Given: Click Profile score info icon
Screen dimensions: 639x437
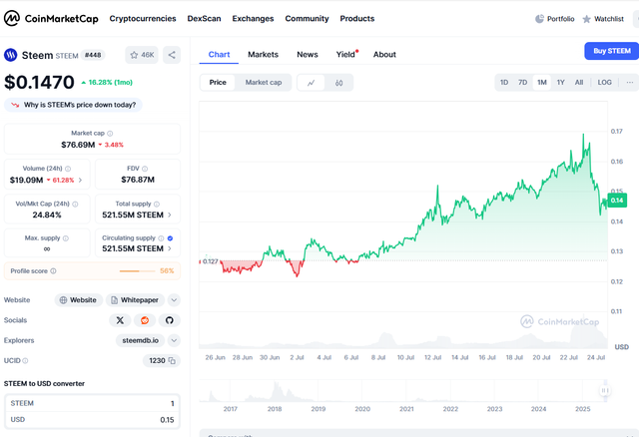Looking at the screenshot, I should point(53,271).
